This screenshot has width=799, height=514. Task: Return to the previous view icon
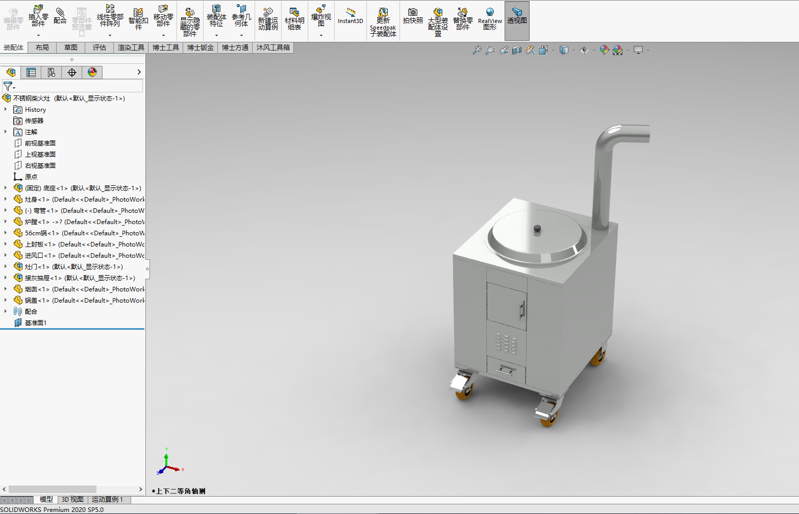click(504, 50)
